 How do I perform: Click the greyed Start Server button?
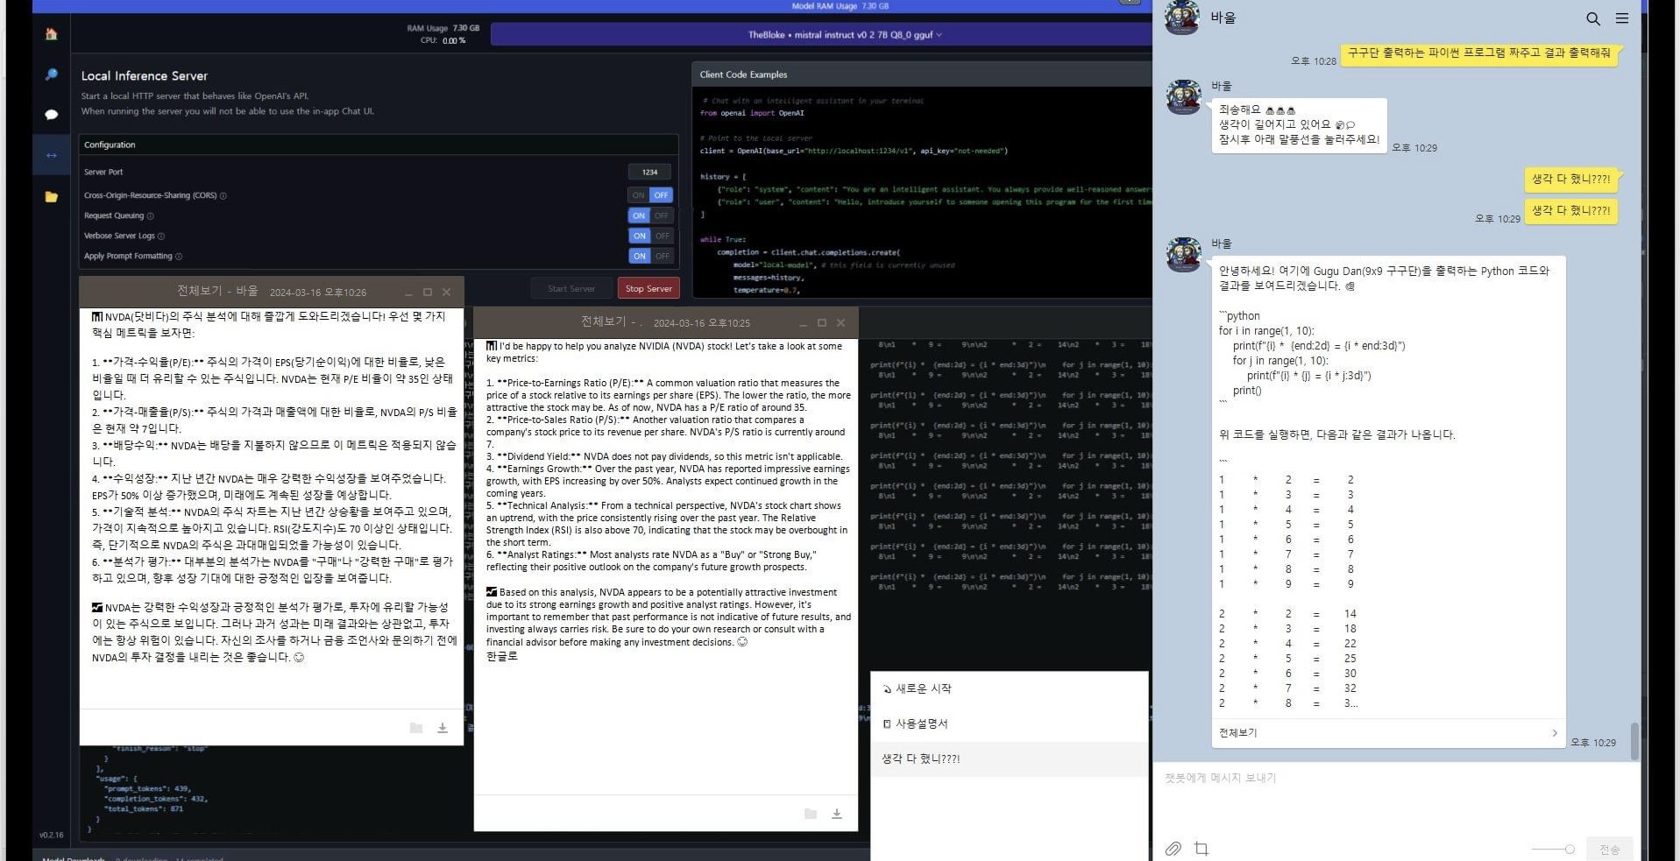(x=571, y=288)
